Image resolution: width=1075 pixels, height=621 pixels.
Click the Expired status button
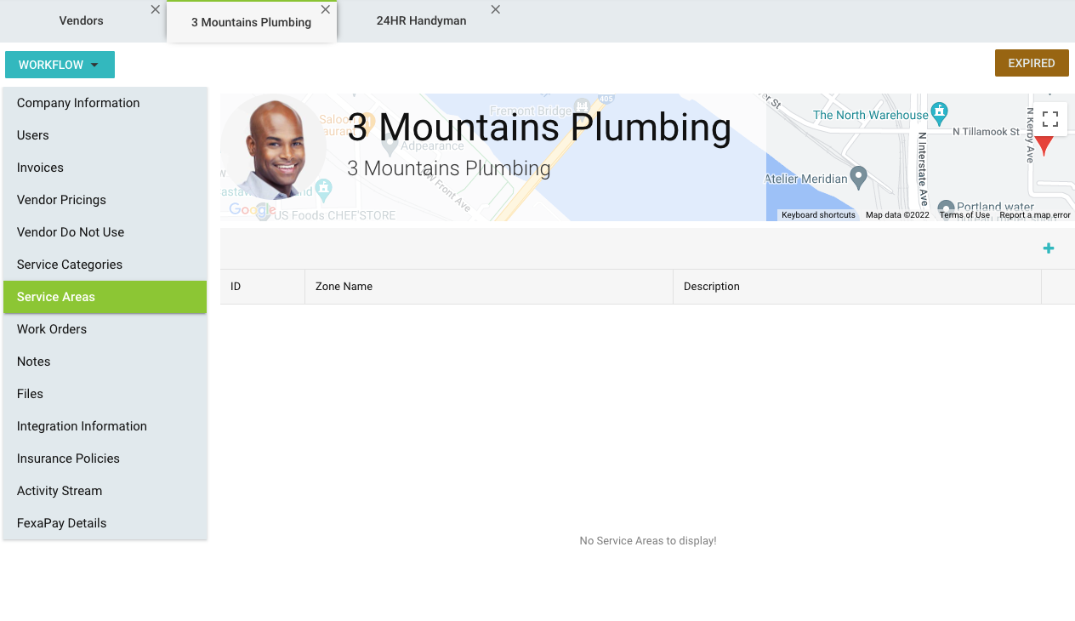[1031, 63]
